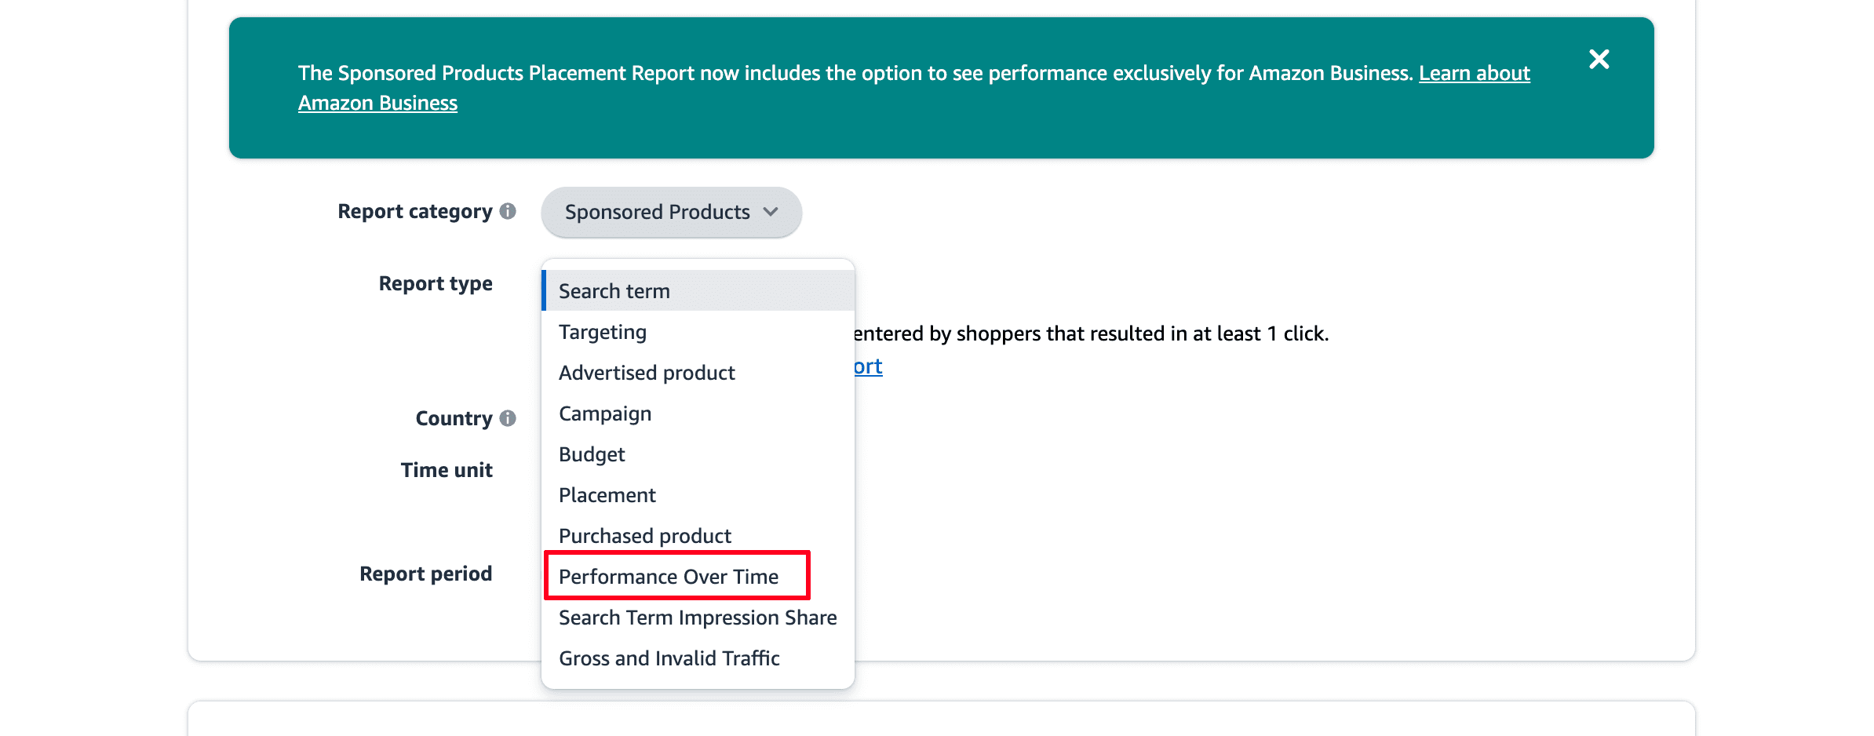
Task: Choose Purchased product report type
Action: click(x=644, y=535)
